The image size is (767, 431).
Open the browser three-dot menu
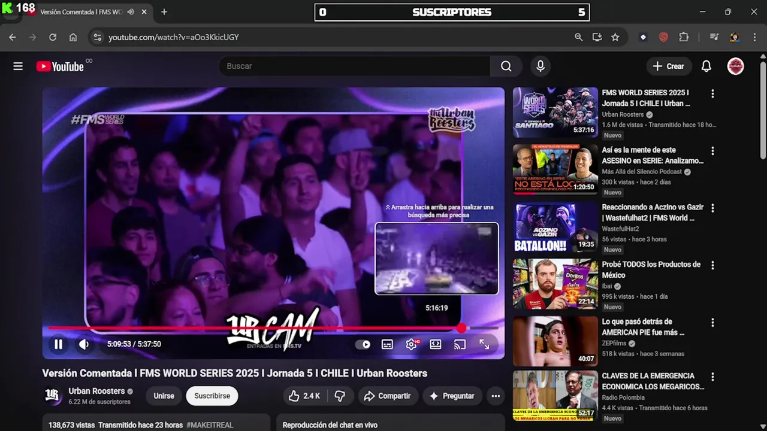pyautogui.click(x=754, y=37)
